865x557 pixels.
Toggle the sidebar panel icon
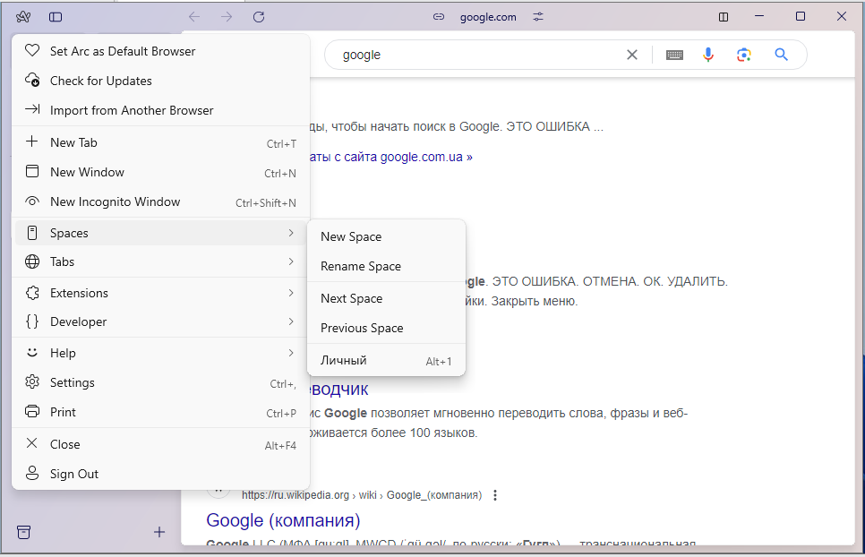tap(56, 17)
